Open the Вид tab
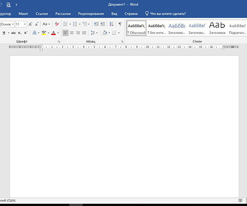The width and height of the screenshot is (247, 206). [114, 14]
